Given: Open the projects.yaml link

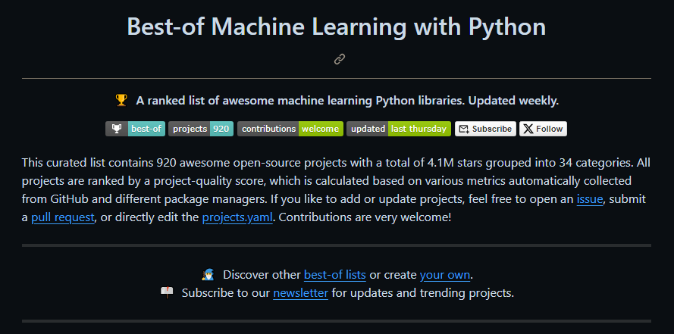Looking at the screenshot, I should coord(237,217).
